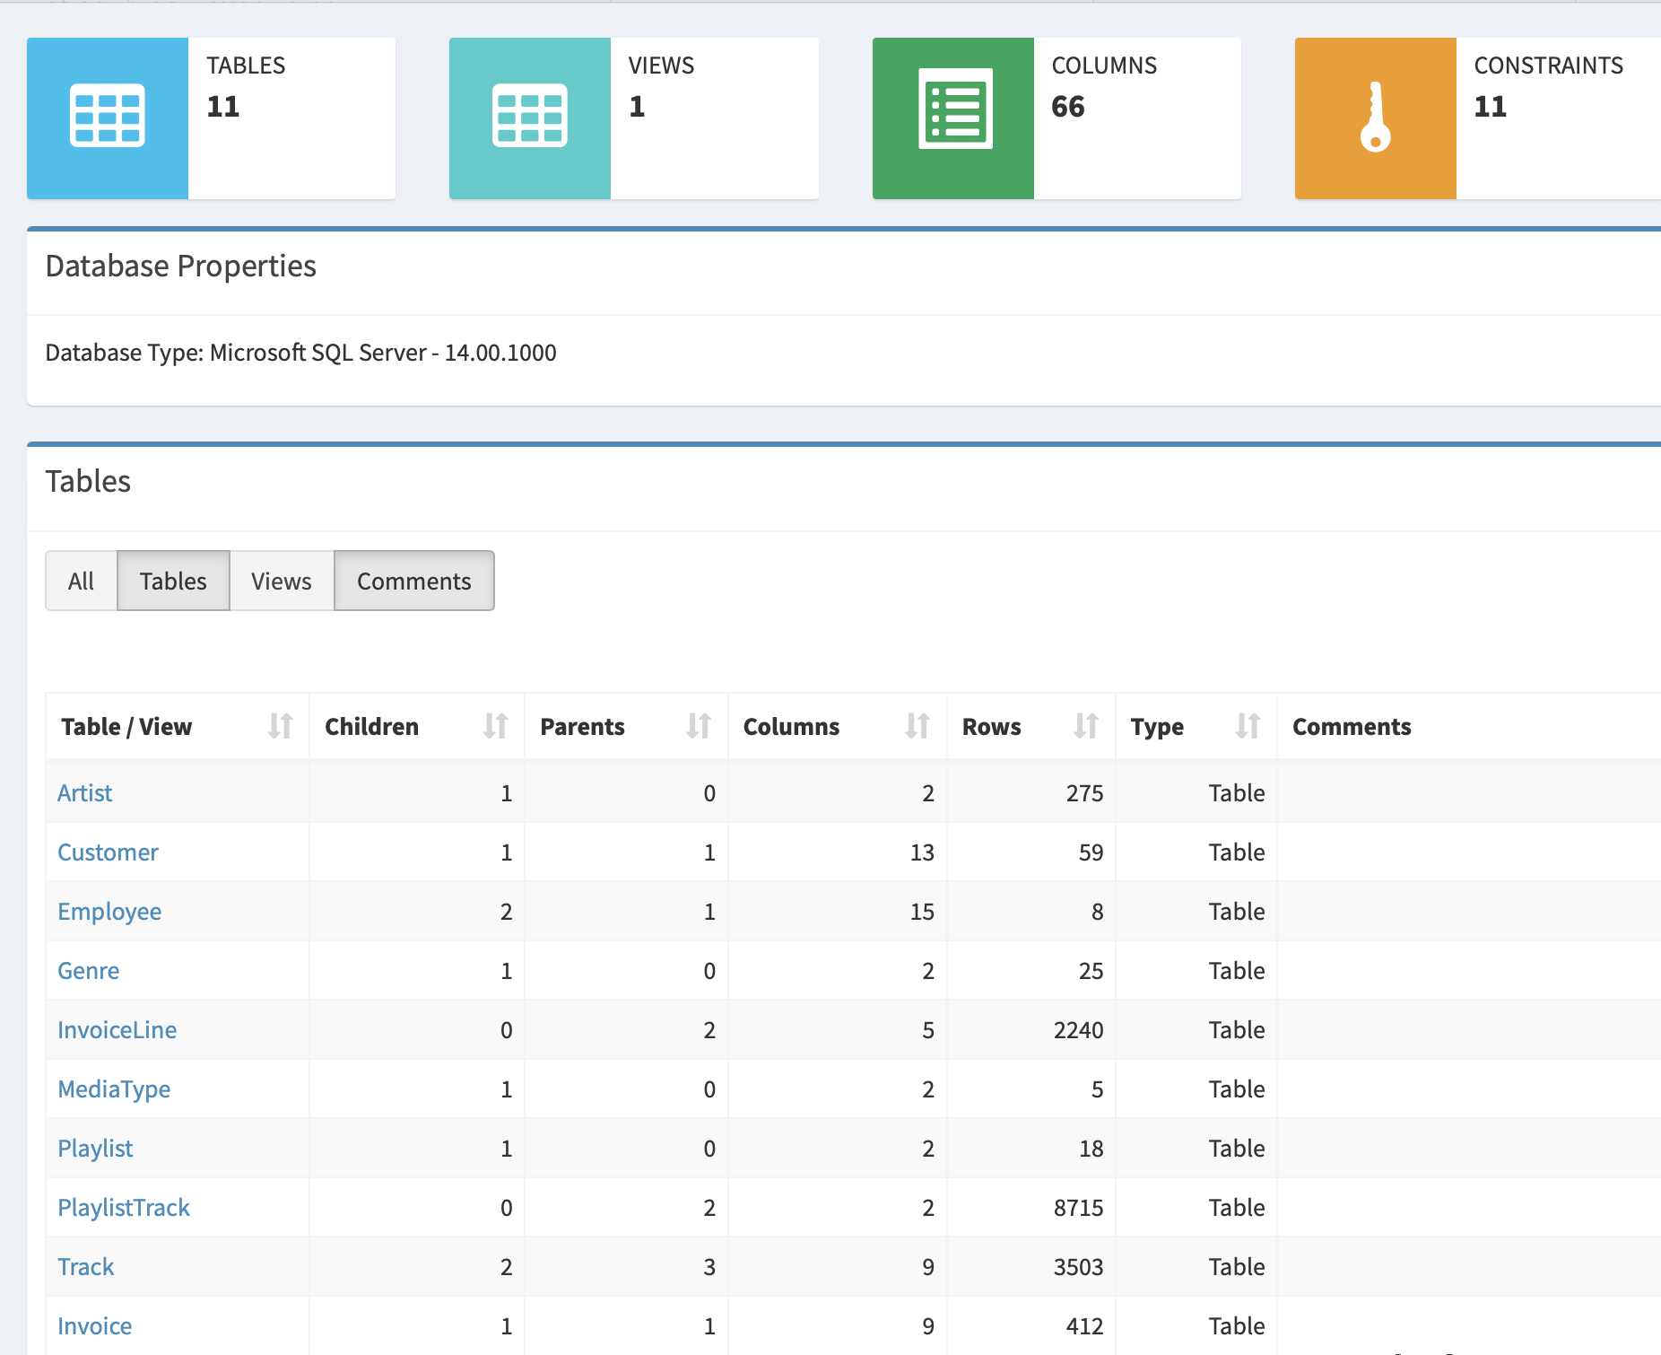
Task: Open the InvoiceLine table link
Action: tap(117, 1030)
